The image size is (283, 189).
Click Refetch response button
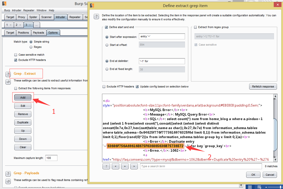point(263,86)
